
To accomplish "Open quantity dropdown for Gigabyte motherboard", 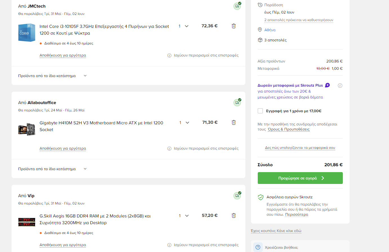I will pos(185,123).
